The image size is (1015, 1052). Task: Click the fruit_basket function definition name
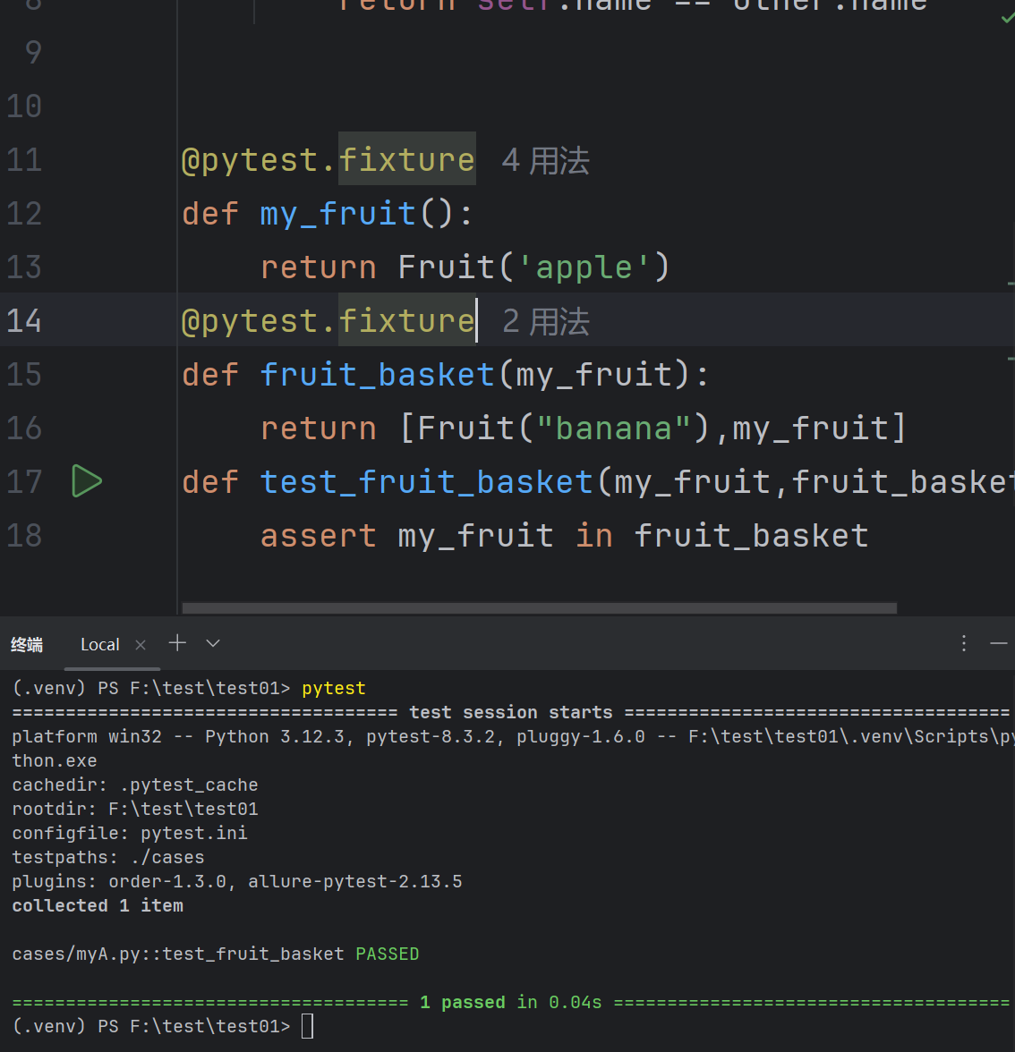pyautogui.click(x=378, y=374)
